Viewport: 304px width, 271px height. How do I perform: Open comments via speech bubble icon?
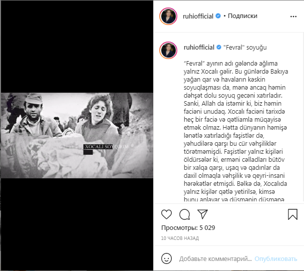coord(184,214)
